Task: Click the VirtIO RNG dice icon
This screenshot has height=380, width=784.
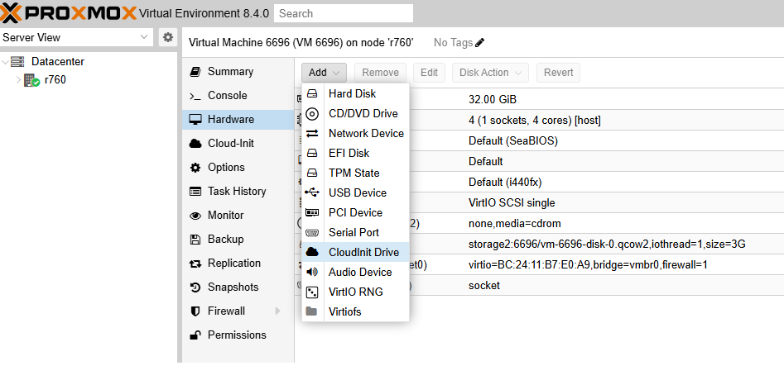Action: [x=312, y=292]
